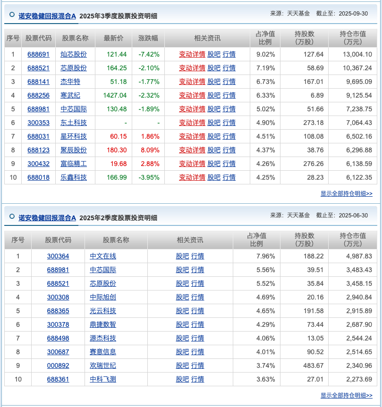The image size is (382, 407).
Task: Open 光云科技 stock name link
Action: pyautogui.click(x=103, y=311)
